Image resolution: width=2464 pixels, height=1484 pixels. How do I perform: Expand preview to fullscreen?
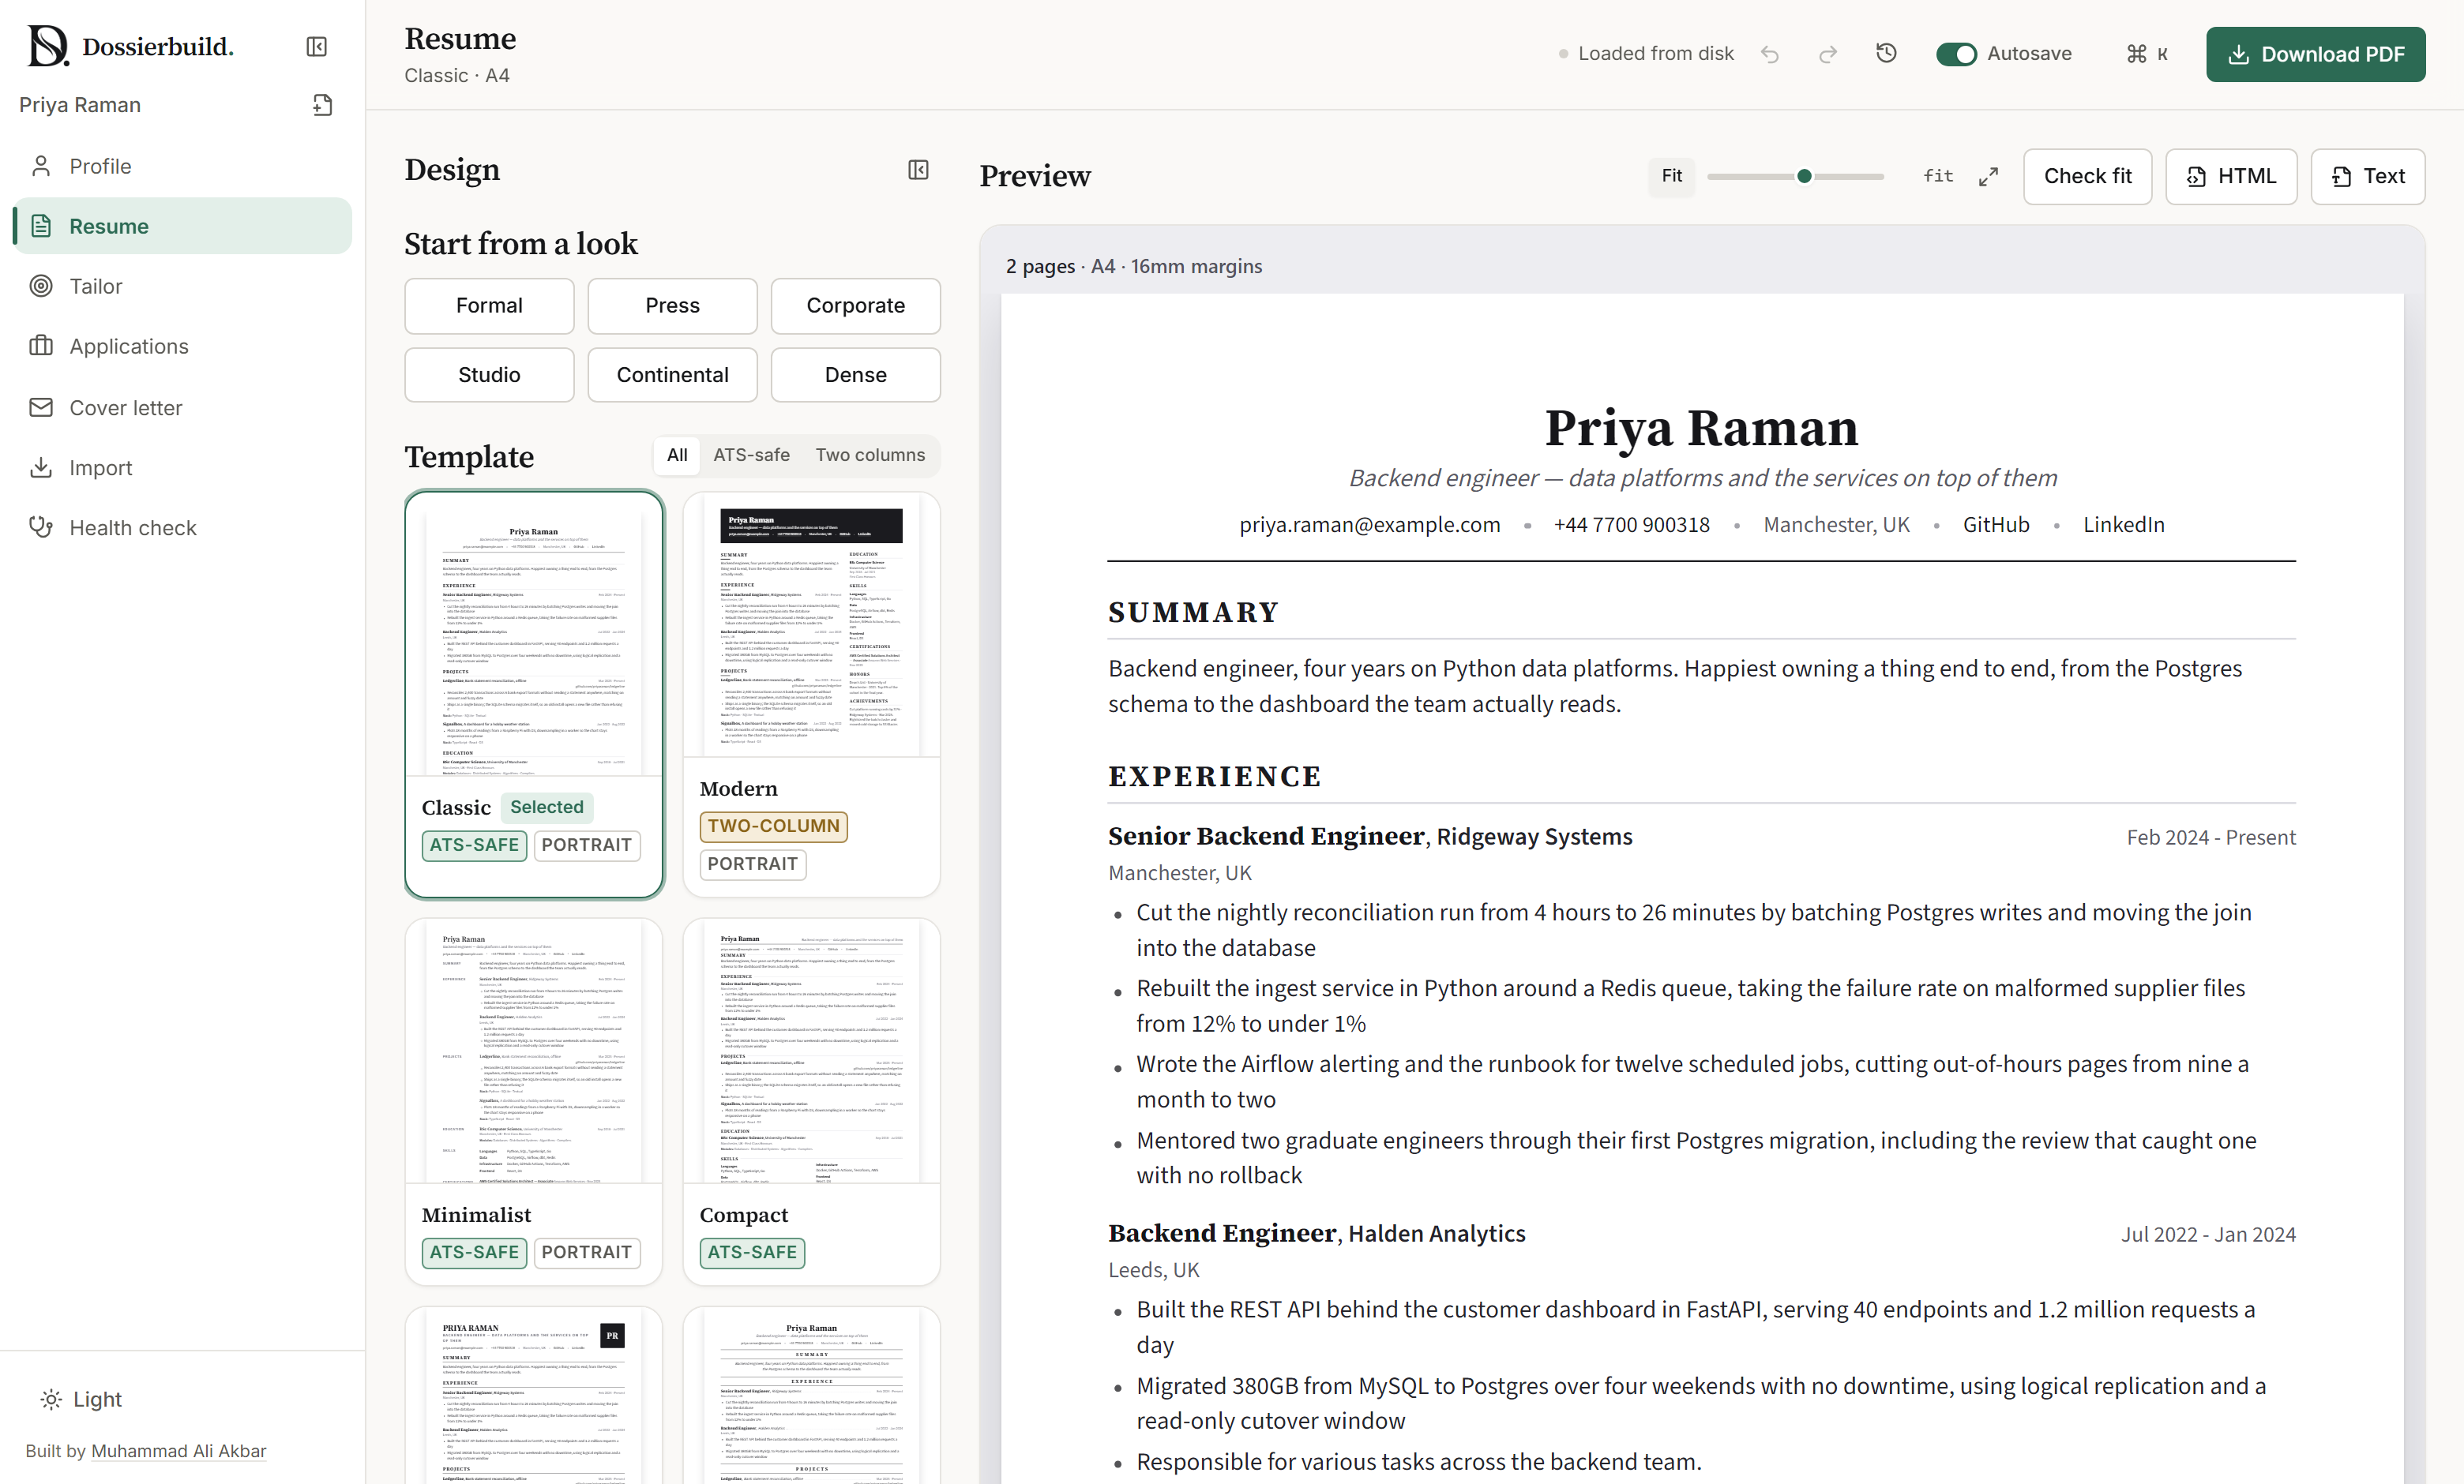(x=1988, y=177)
